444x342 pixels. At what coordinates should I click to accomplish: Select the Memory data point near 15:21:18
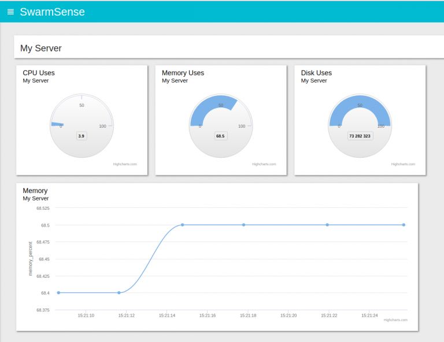coord(243,225)
